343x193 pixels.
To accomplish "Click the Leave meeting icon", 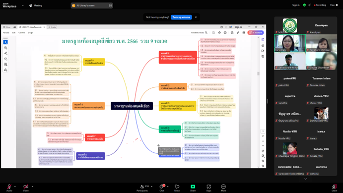I will [x=334, y=188].
